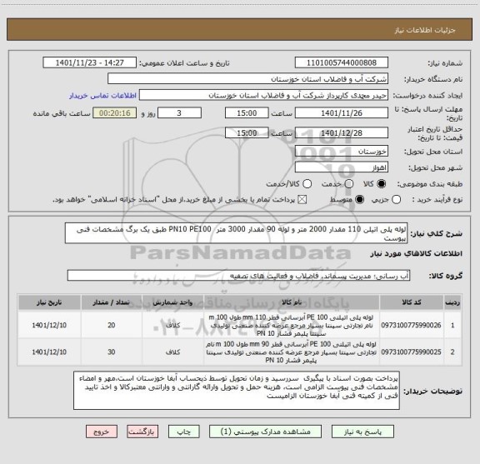The width and height of the screenshot is (480, 464).
Task: Click need number field 1101005744000808
Action: pyautogui.click(x=342, y=62)
